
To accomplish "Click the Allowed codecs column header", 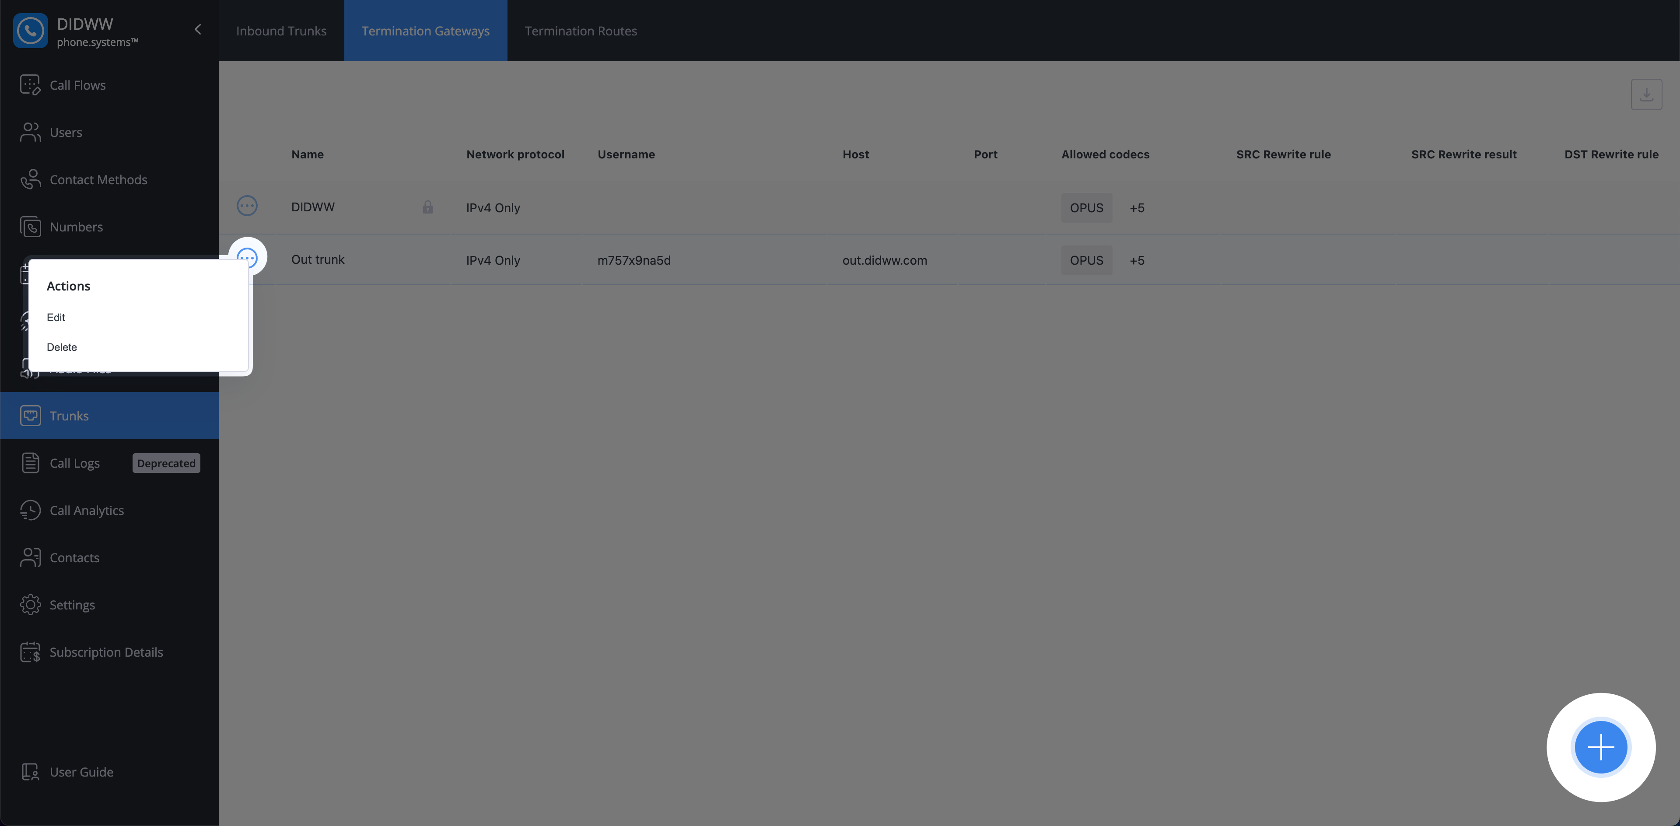I will click(1106, 154).
